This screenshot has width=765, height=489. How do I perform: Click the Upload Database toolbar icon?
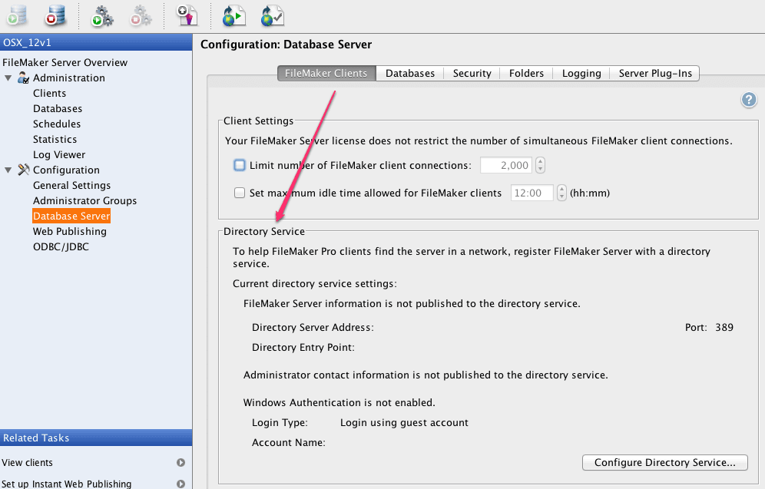pyautogui.click(x=187, y=15)
